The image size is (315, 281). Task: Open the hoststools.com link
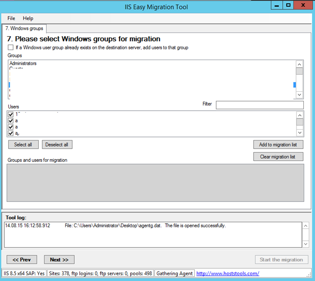[228, 273]
